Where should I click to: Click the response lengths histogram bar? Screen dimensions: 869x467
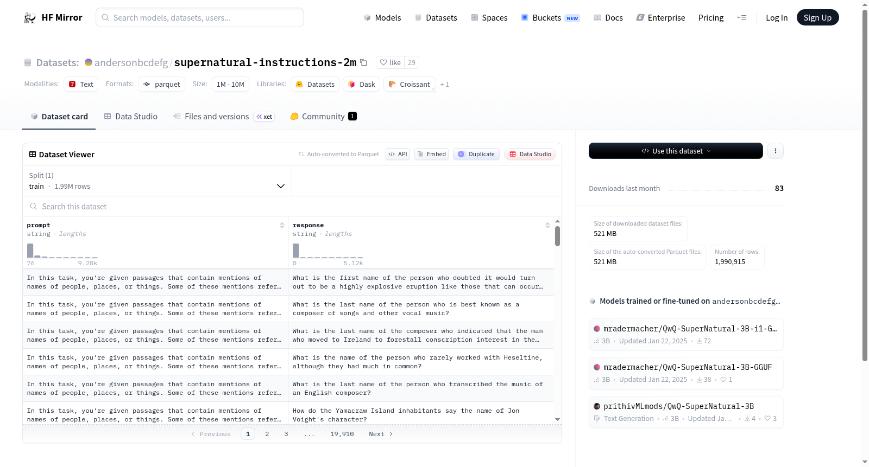pos(296,250)
